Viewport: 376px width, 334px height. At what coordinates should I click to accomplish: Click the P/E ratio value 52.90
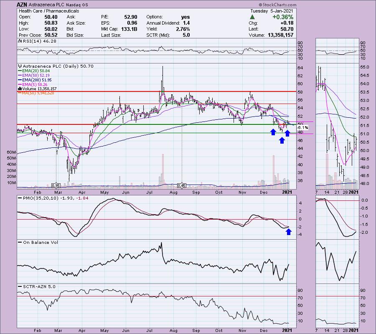(131, 17)
